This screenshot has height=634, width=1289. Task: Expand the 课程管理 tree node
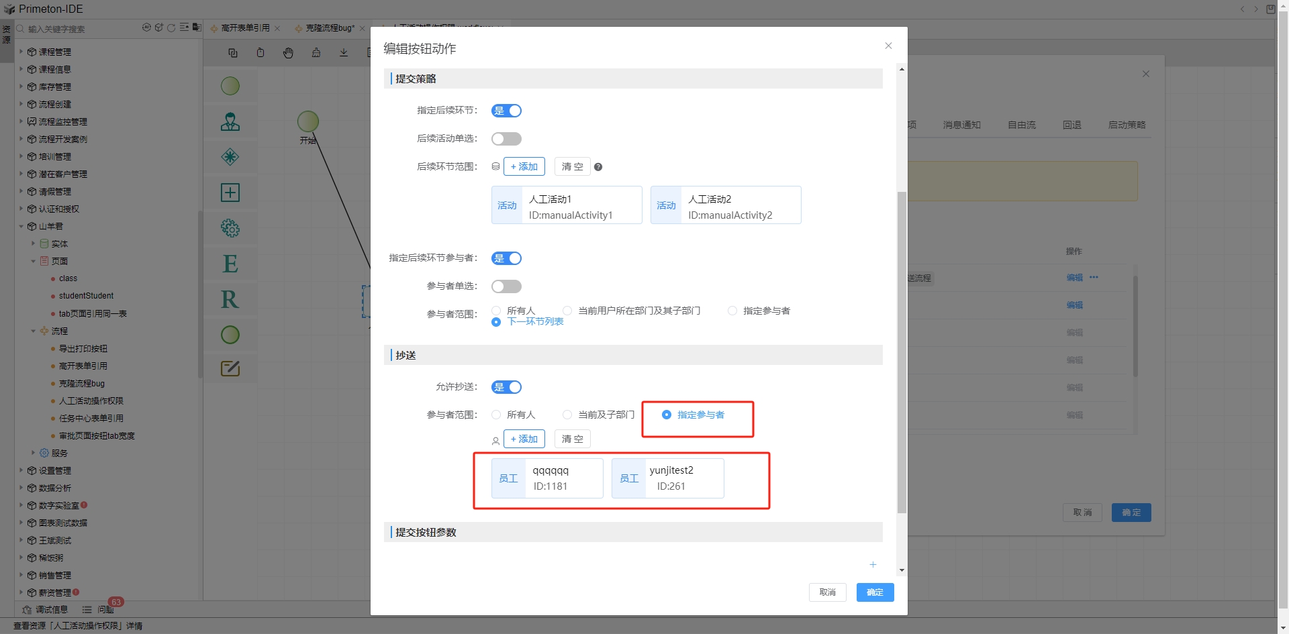21,52
